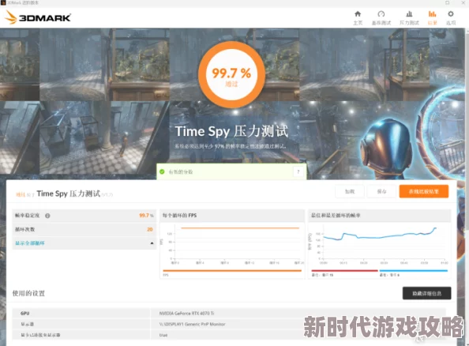Open the 选项 options gear
This screenshot has height=346, width=469.
pyautogui.click(x=451, y=17)
